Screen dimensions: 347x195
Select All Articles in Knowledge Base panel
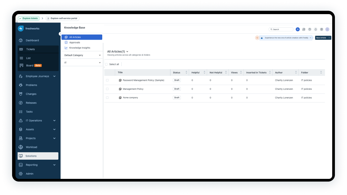click(x=82, y=37)
